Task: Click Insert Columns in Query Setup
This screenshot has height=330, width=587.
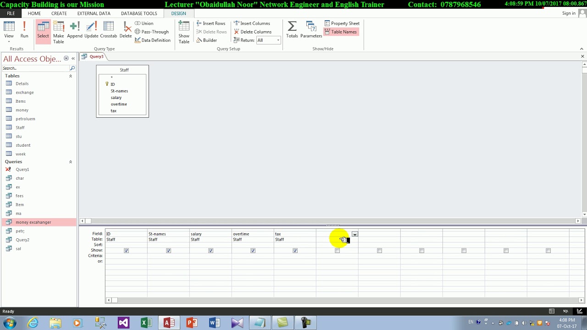Action: 252,23
